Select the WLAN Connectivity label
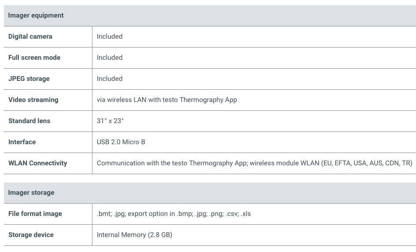 pyautogui.click(x=38, y=163)
